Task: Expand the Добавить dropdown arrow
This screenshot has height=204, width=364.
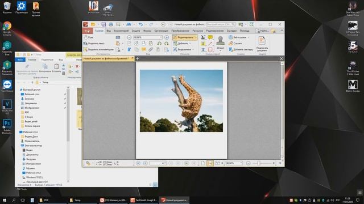Action: 190,43
